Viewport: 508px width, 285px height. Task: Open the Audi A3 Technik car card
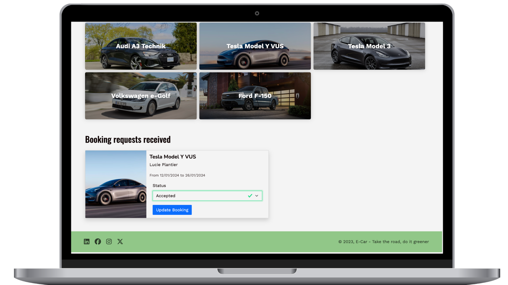point(141,46)
